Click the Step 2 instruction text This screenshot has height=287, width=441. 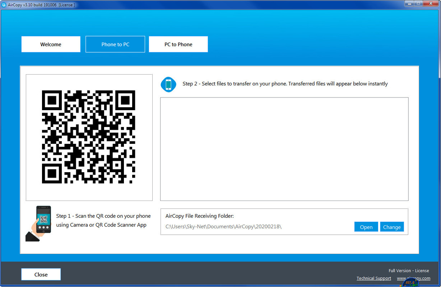[285, 84]
